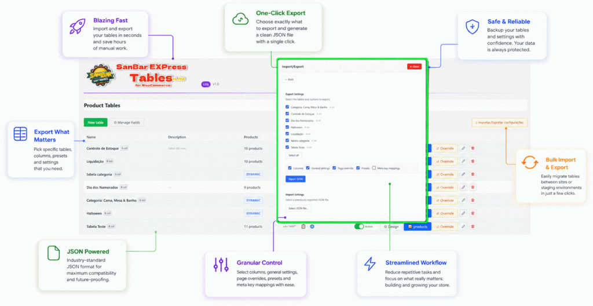The width and height of the screenshot is (593, 306).
Task: Open Importar/Exportar configurações
Action: pyautogui.click(x=500, y=123)
